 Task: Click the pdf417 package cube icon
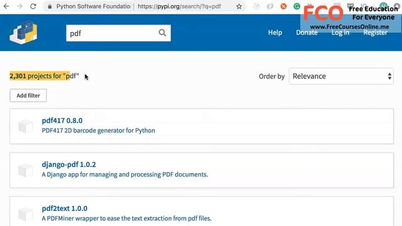tap(25, 126)
